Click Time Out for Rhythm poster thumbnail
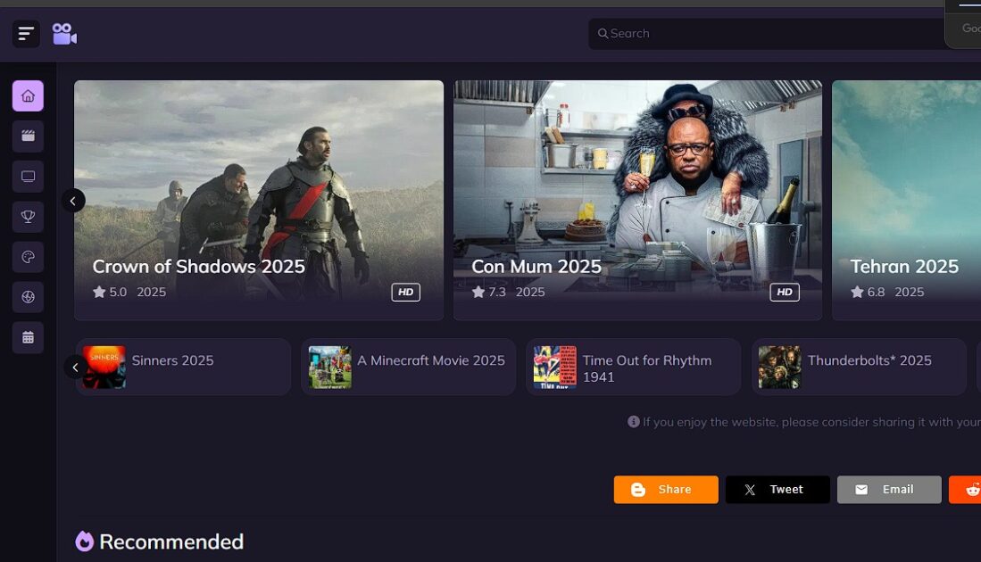This screenshot has height=562, width=981. pos(555,368)
